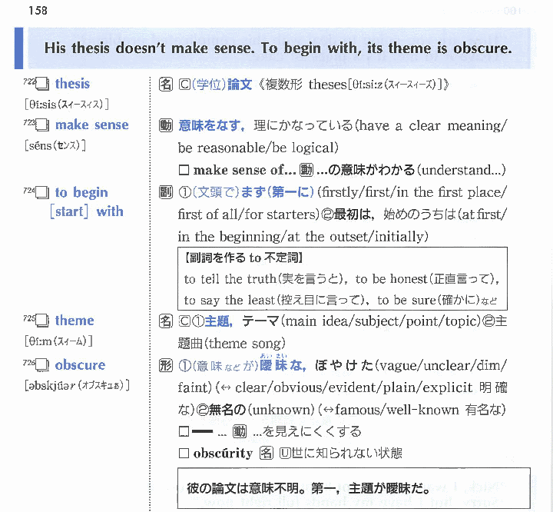The image size is (553, 512).
Task: Click the boxed note '副詞を作る to 不定詞'
Action: [342, 279]
